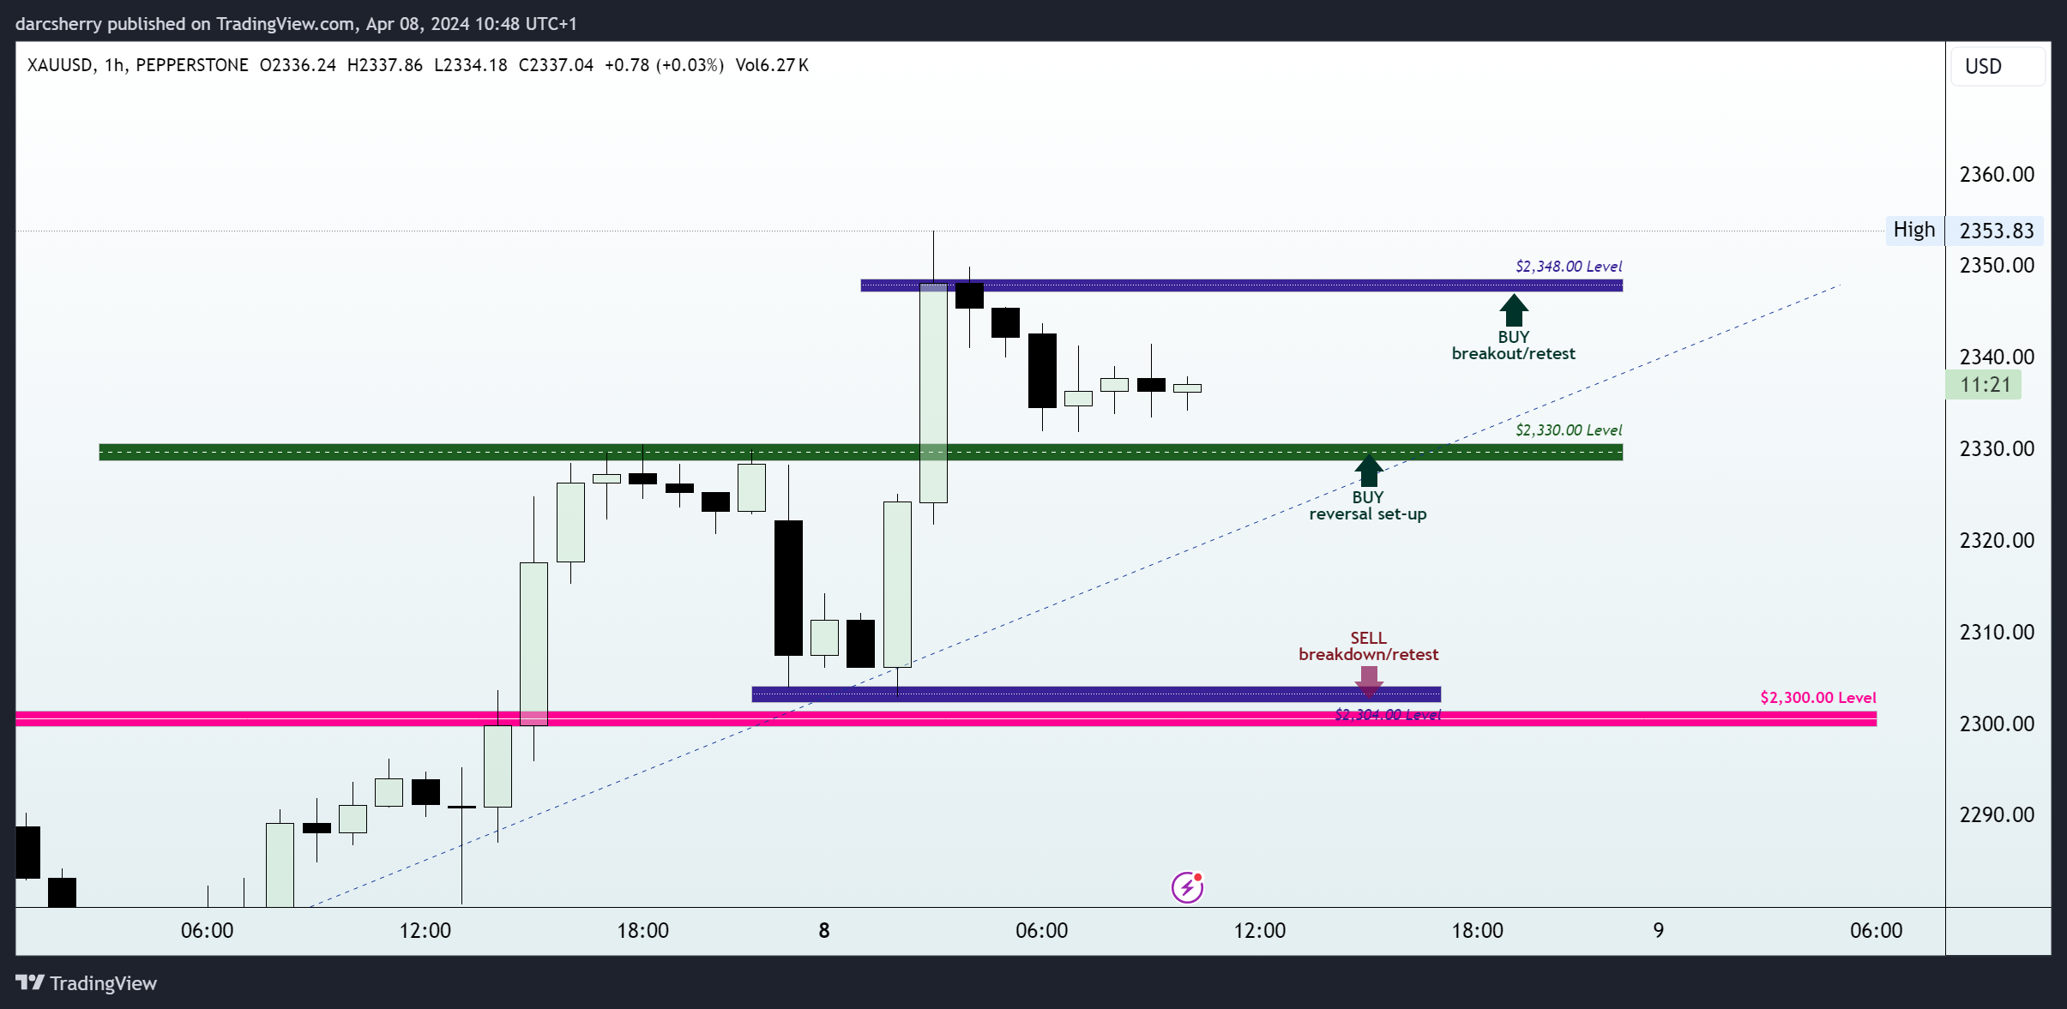The height and width of the screenshot is (1009, 2067).
Task: Click the pink $2,300 level band
Action: [946, 718]
